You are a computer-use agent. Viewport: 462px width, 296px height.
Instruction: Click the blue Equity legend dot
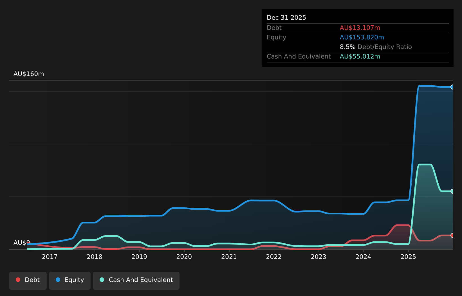click(58, 280)
